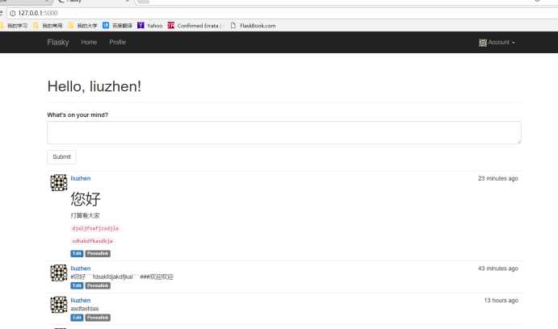Open the third bookmarks folder
The height and width of the screenshot is (329, 558).
82,26
